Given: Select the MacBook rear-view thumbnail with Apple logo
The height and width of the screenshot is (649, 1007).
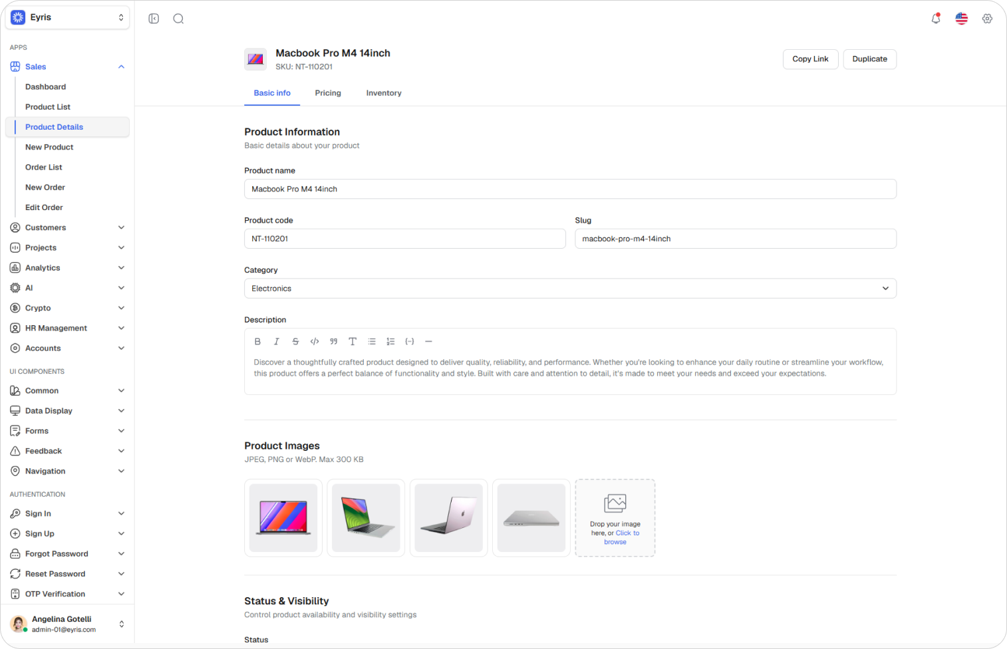Looking at the screenshot, I should coord(448,518).
